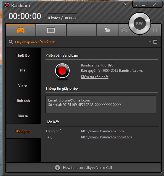Capture a screenshot with the camera icon
The width and height of the screenshot is (164, 176).
point(124,30)
